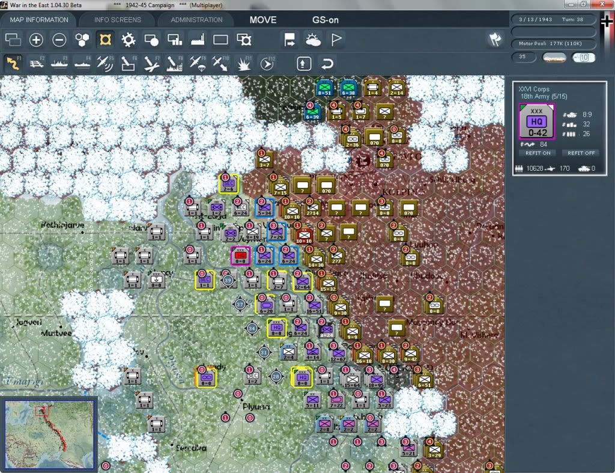Select Move mode F1 arrow icon
Screen dimensions: 615x473
point(13,64)
